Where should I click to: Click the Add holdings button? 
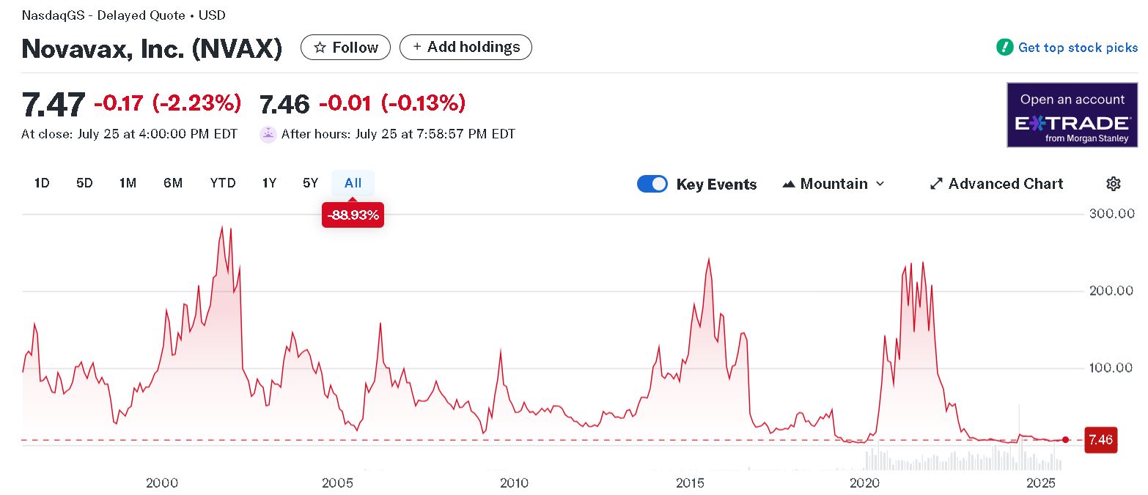466,47
